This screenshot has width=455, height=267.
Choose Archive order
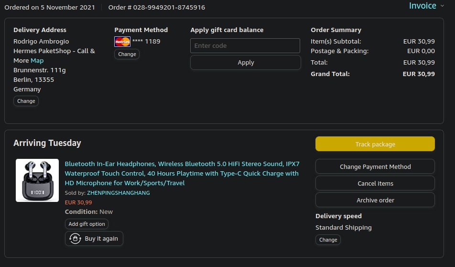(x=375, y=200)
